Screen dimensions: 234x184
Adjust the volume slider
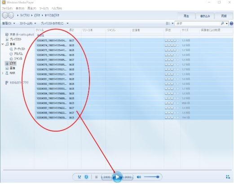(x=151, y=177)
